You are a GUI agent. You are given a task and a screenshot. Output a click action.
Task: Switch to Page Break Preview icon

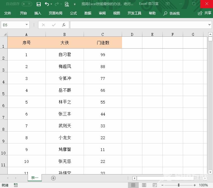[155, 185]
